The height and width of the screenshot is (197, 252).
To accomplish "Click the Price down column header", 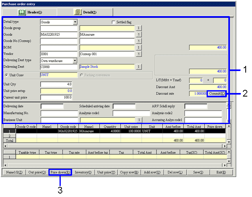I will tap(215, 127).
